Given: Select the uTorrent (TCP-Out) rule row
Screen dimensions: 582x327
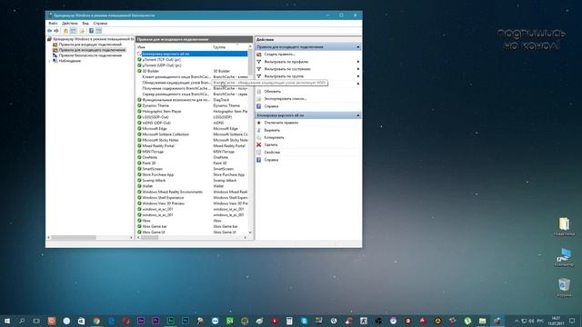Looking at the screenshot, I should point(192,59).
